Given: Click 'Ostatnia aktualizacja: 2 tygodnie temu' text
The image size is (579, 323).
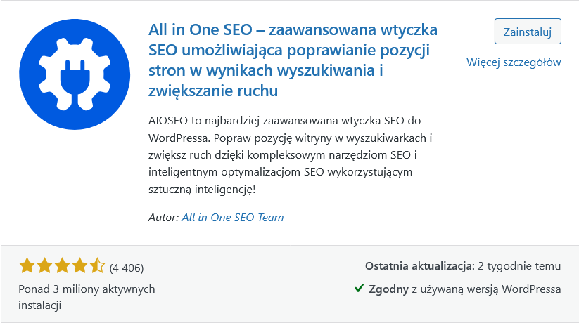Looking at the screenshot, I should 463,266.
